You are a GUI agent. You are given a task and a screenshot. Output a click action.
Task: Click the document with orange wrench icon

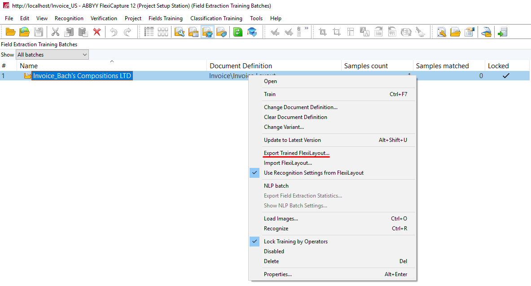pos(441,32)
